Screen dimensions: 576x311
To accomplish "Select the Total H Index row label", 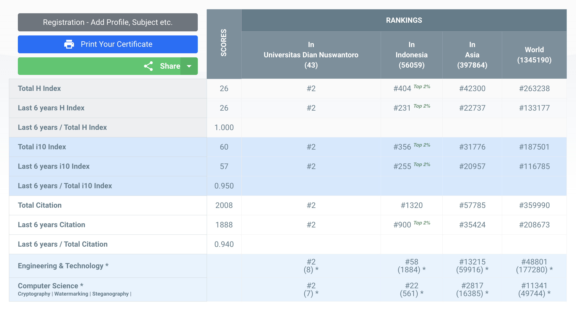I will tap(40, 88).
